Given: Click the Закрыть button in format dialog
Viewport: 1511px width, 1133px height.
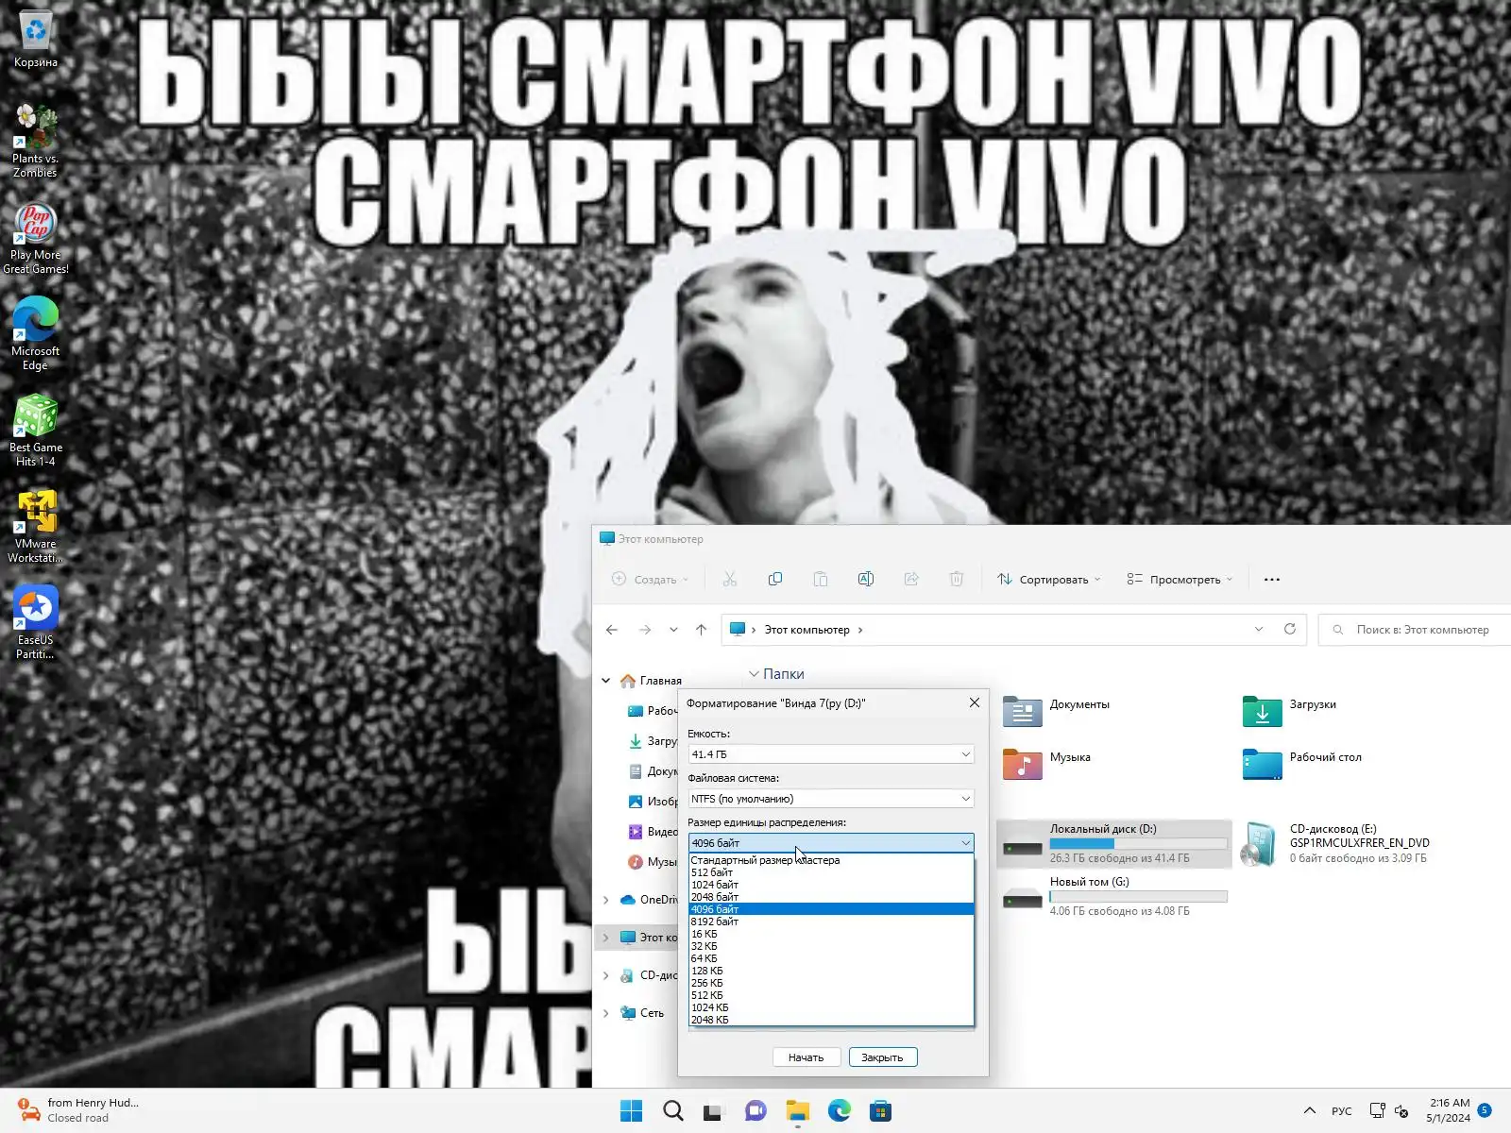Looking at the screenshot, I should pos(883,1057).
